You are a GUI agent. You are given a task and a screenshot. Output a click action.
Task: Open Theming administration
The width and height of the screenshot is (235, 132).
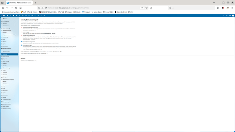tap(10, 72)
